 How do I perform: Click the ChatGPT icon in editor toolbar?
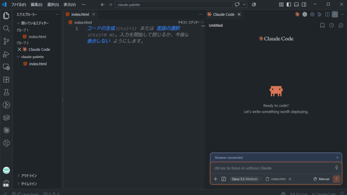coord(305,14)
